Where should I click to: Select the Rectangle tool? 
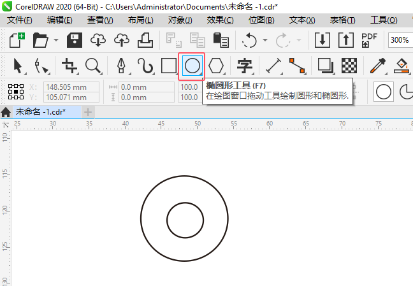168,66
